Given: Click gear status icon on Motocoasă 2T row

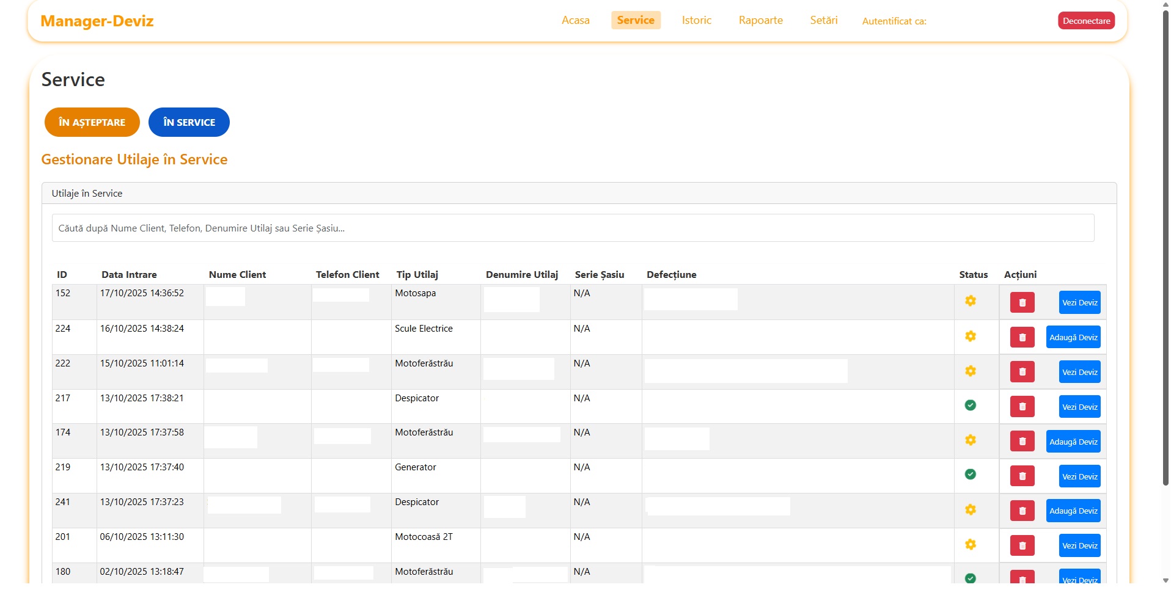Looking at the screenshot, I should click(x=970, y=545).
